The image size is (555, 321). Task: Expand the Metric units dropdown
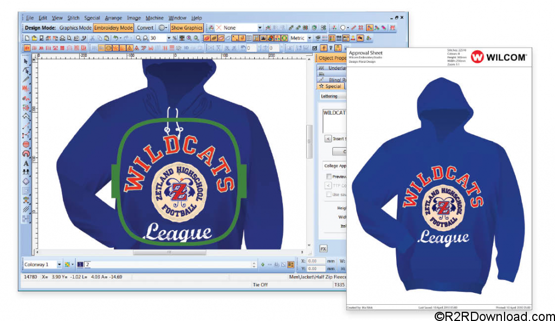309,38
